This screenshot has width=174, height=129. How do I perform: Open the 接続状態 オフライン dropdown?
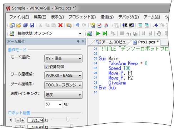[80, 33]
